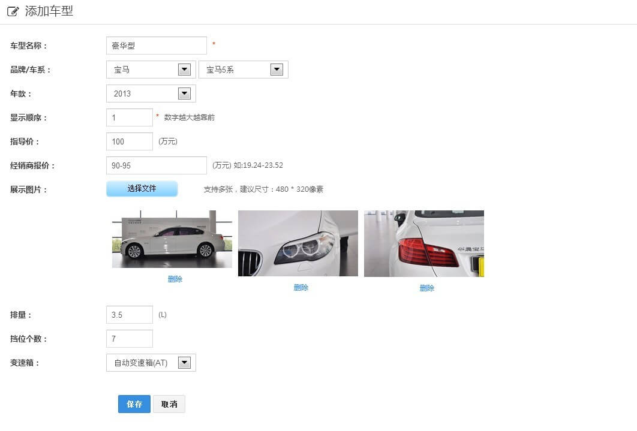Click the 取消 button

(x=169, y=404)
